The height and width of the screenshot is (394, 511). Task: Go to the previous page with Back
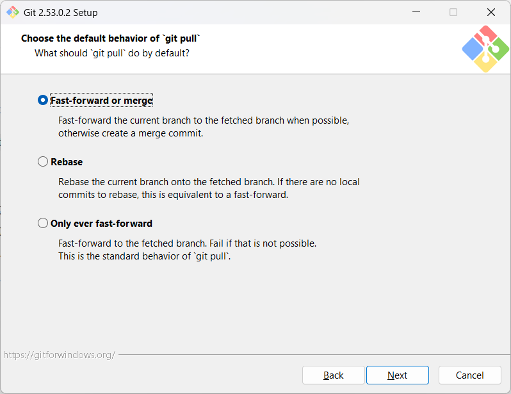333,375
